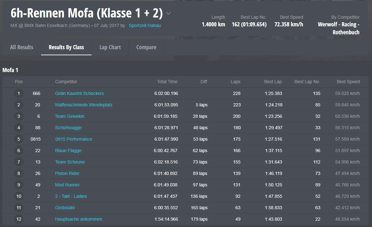Open the Sportzeit Hanau organizer link

pos(145,25)
